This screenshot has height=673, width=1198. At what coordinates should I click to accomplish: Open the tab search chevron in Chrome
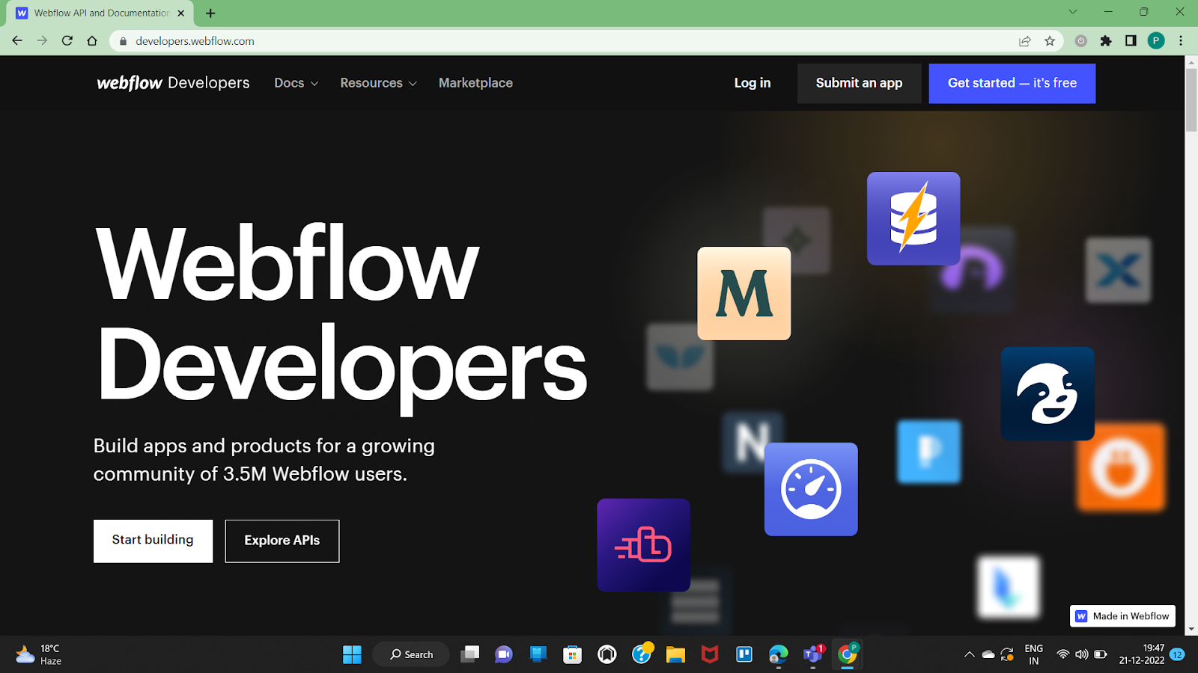[x=1073, y=12]
